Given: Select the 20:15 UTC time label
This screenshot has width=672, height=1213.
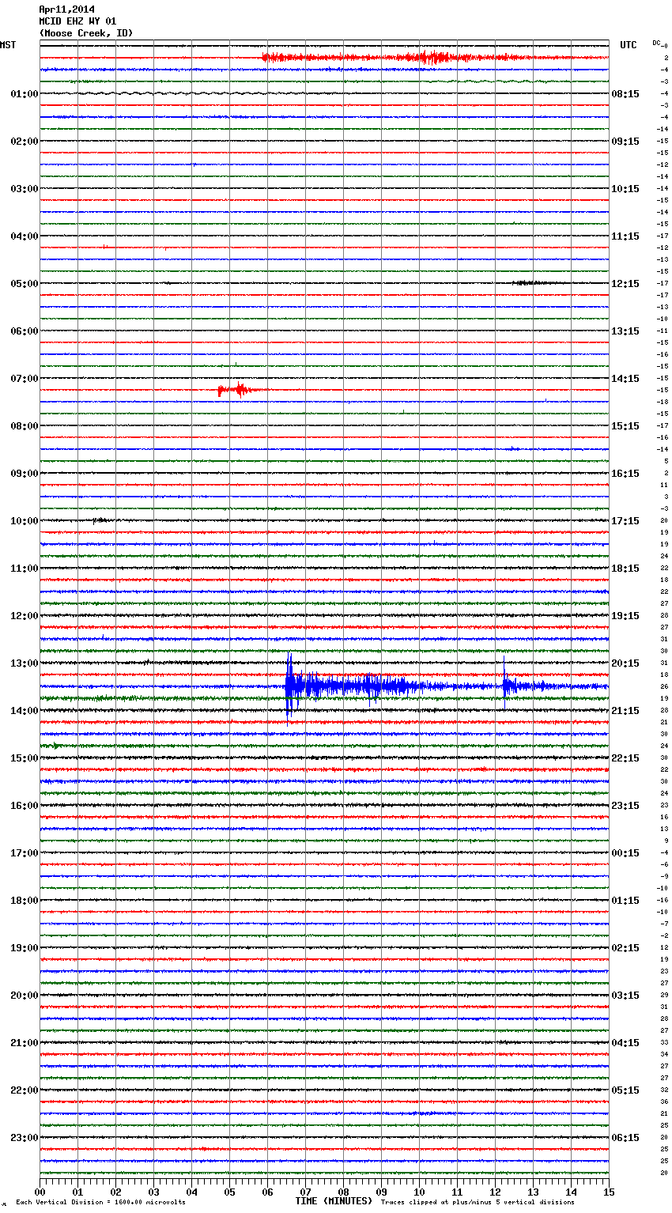Looking at the screenshot, I should [x=625, y=663].
